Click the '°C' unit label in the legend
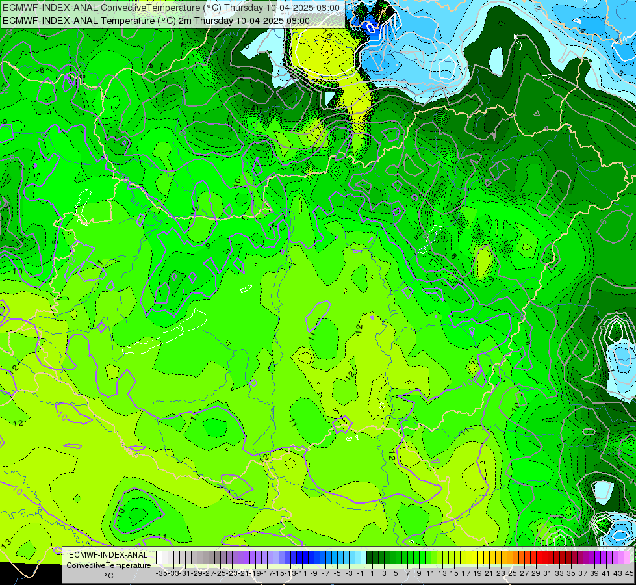The height and width of the screenshot is (585, 636). [108, 576]
